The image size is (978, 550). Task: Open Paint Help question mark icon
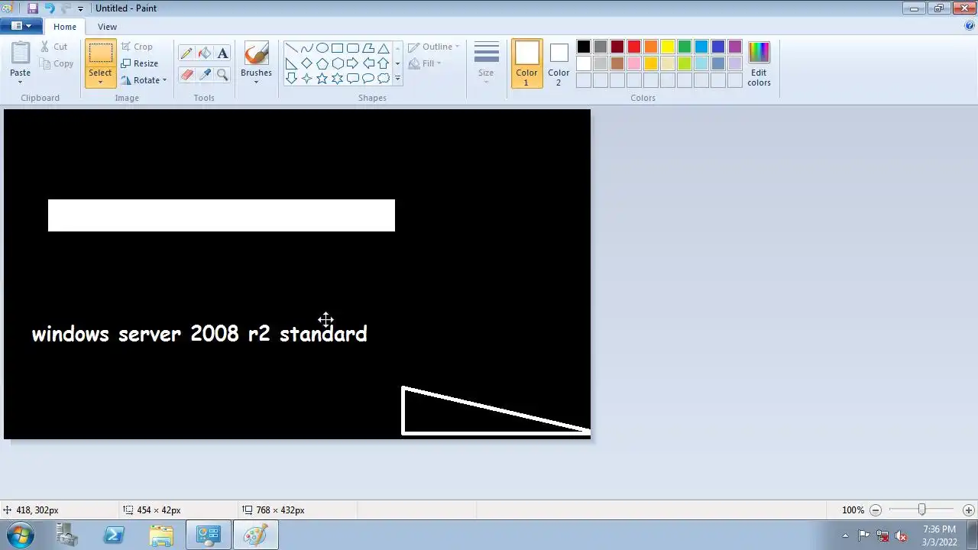(970, 26)
